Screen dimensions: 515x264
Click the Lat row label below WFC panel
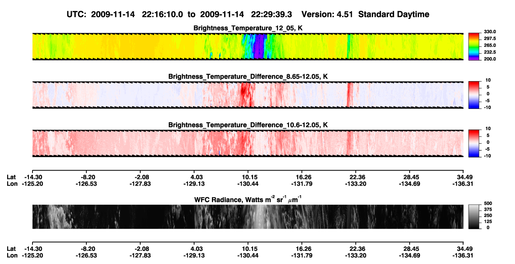tap(11, 249)
